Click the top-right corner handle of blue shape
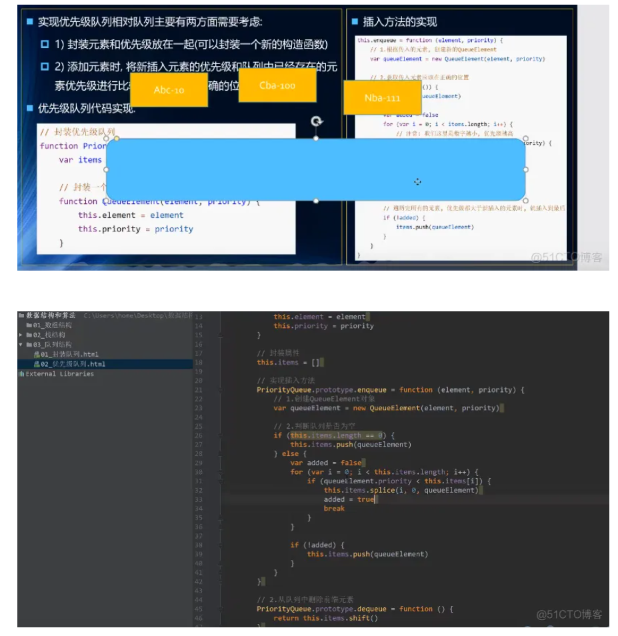618x636 pixels. (x=526, y=138)
